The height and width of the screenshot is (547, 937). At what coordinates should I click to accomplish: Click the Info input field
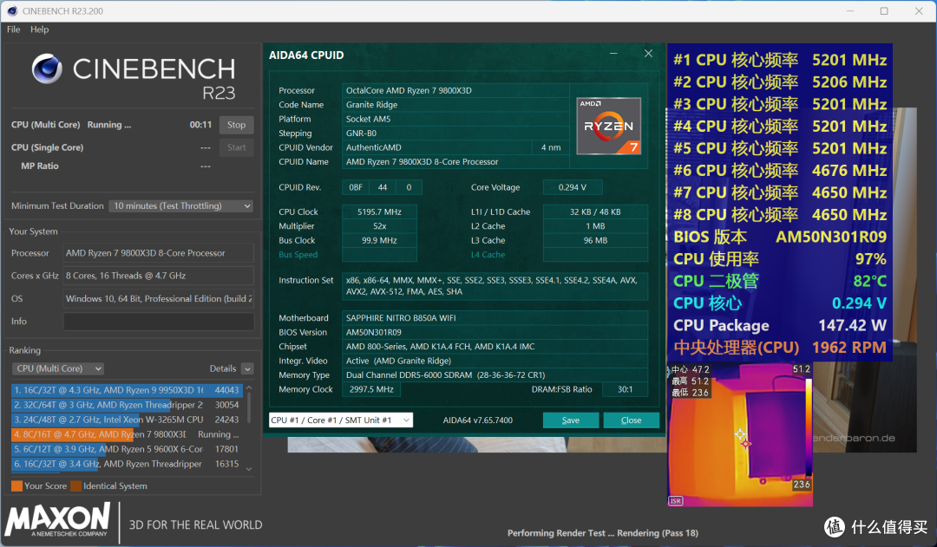[x=159, y=322]
